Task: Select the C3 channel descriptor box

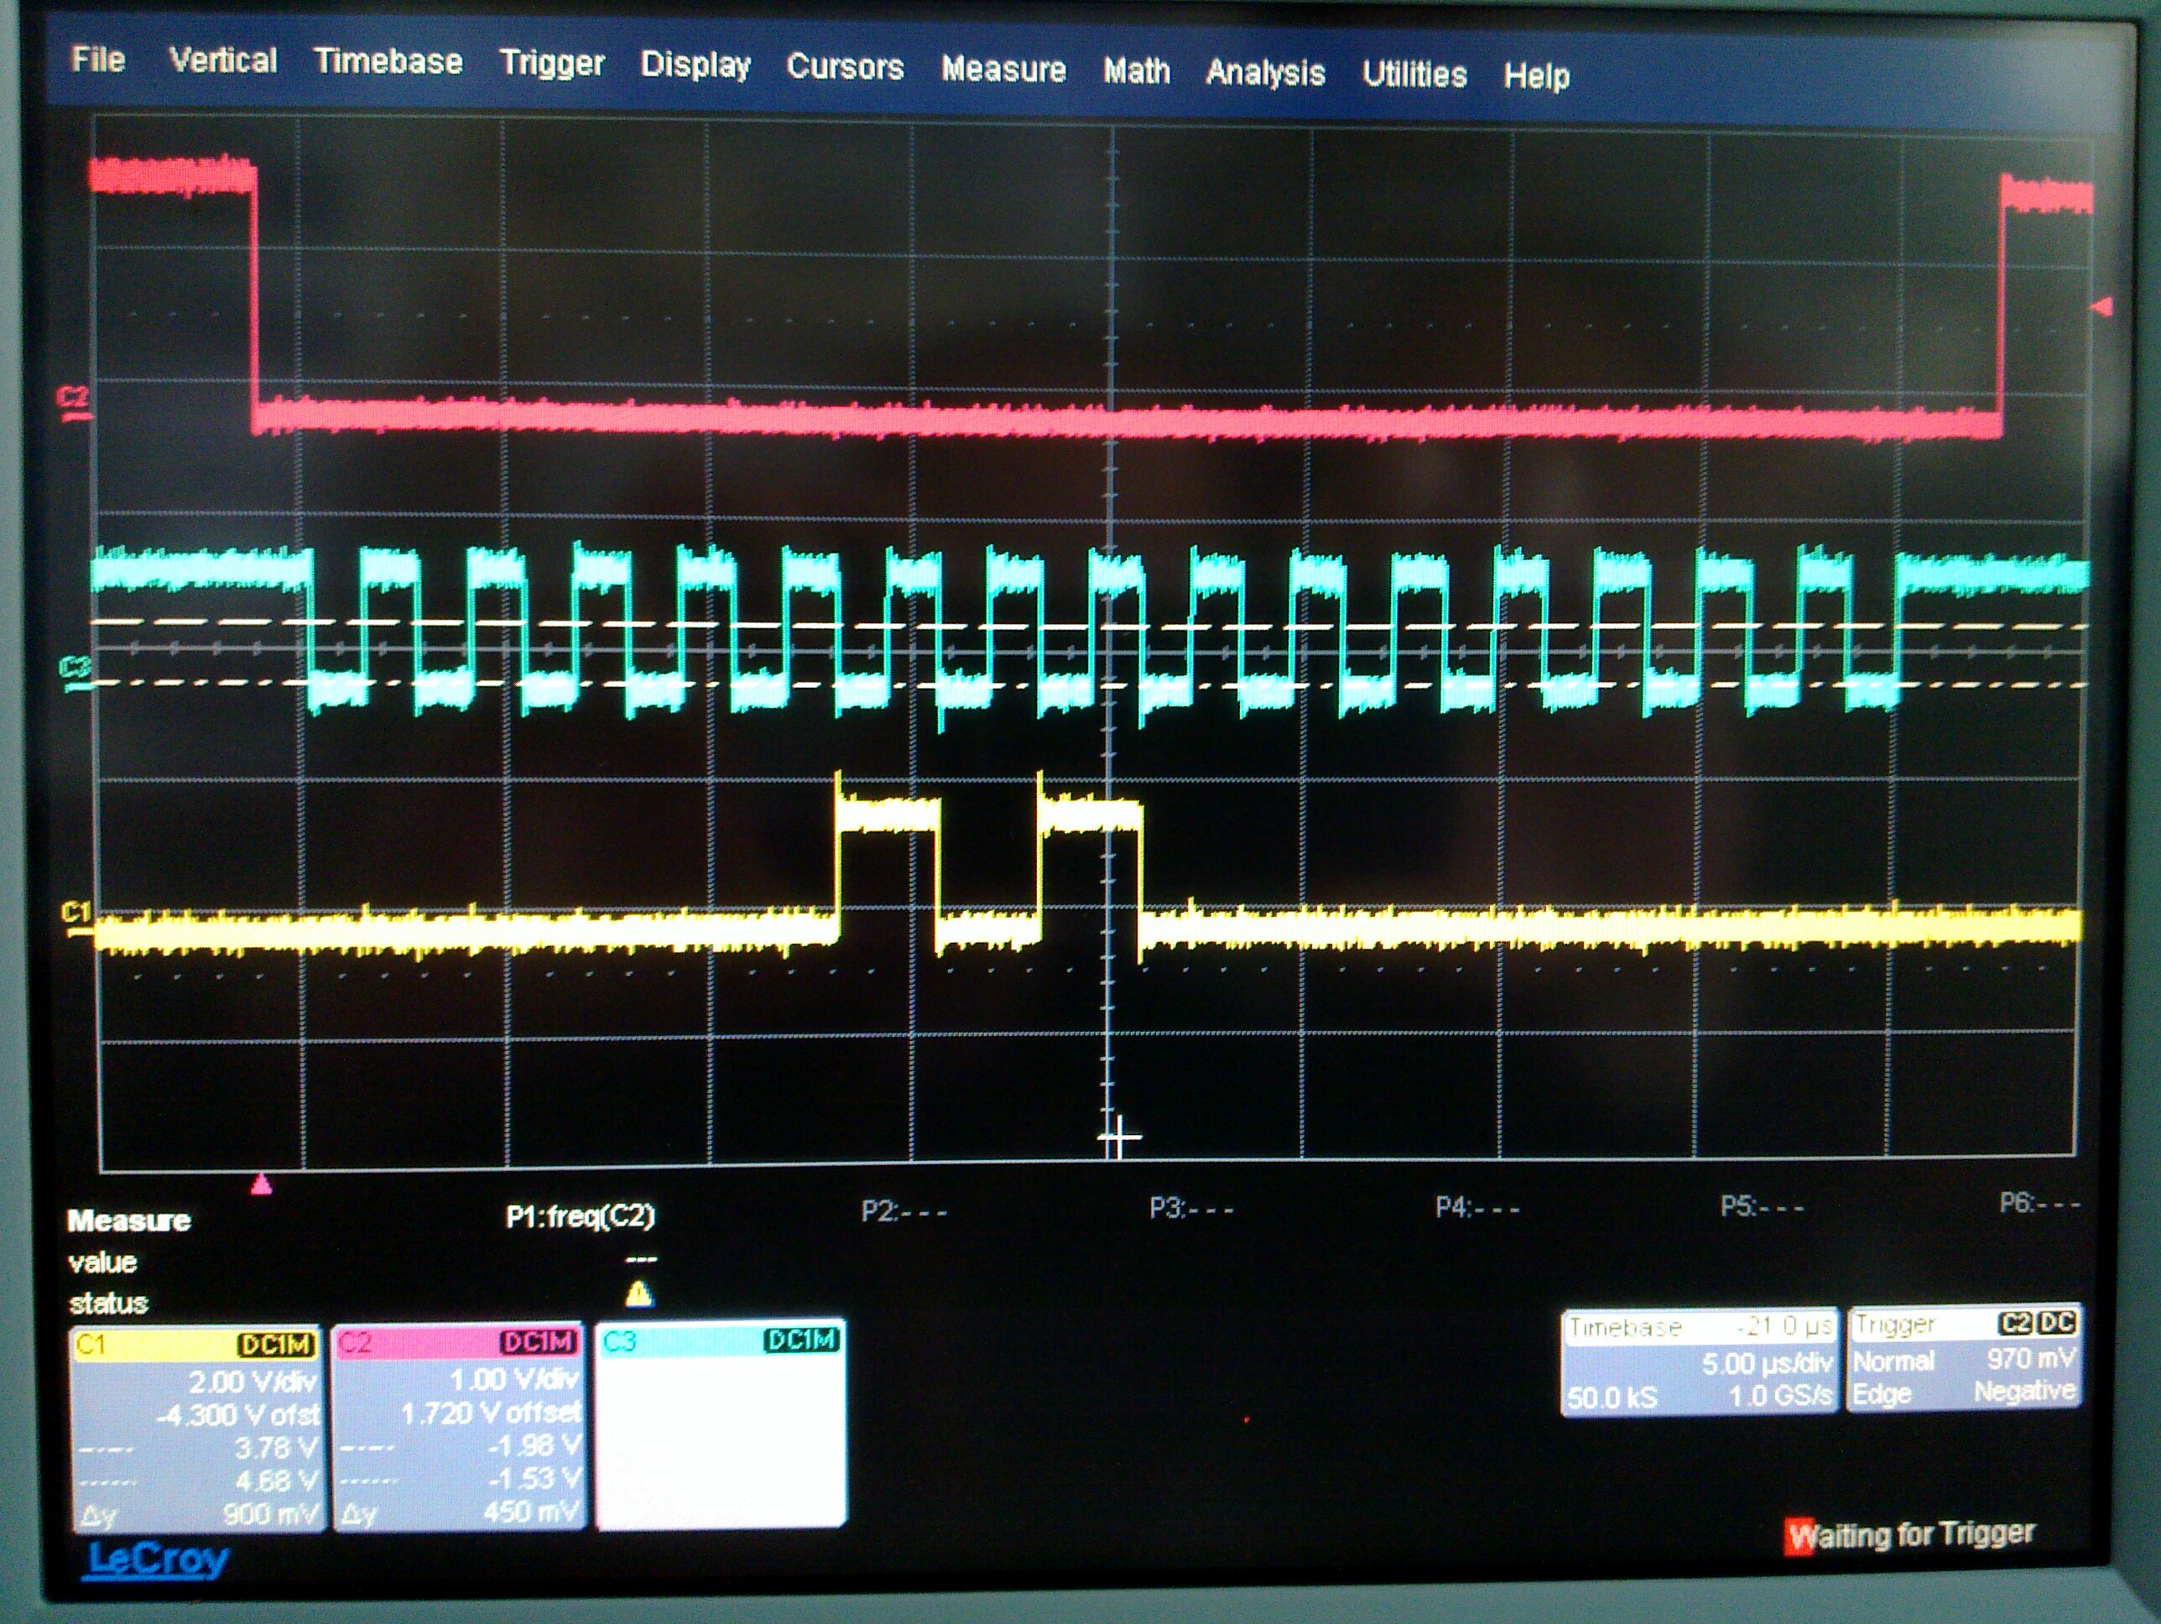Action: coord(720,1424)
